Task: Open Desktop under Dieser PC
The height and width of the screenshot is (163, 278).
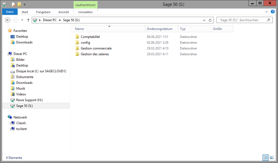Action: pyautogui.click(x=22, y=65)
